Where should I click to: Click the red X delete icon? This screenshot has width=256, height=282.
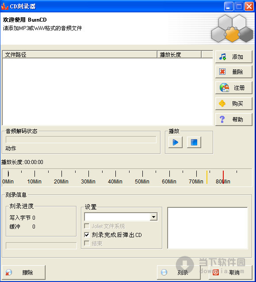click(x=222, y=72)
